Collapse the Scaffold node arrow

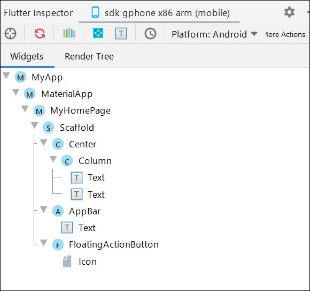(x=35, y=125)
